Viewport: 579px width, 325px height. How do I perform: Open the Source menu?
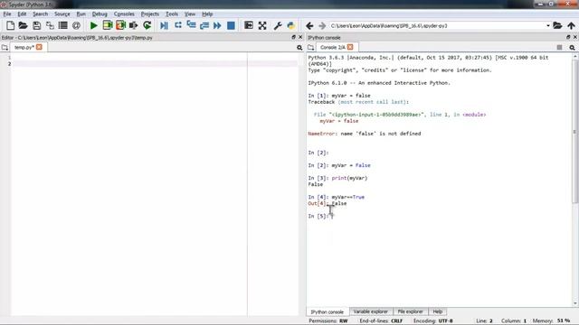tap(62, 14)
